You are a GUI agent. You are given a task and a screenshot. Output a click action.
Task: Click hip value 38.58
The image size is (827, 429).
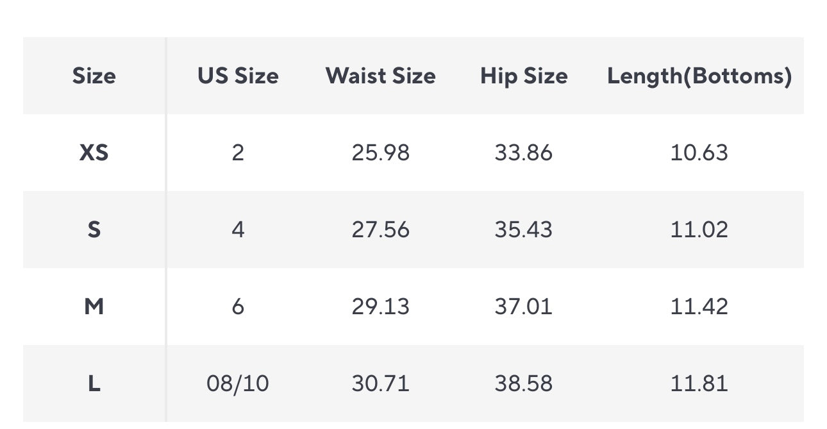523,383
